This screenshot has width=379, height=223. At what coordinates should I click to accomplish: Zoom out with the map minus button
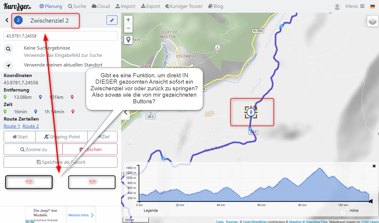point(128,28)
